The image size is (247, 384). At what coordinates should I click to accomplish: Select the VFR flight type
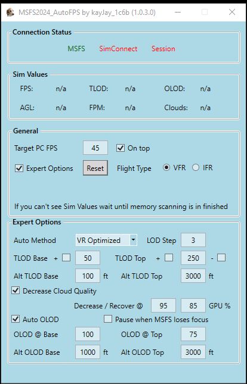pyautogui.click(x=166, y=168)
